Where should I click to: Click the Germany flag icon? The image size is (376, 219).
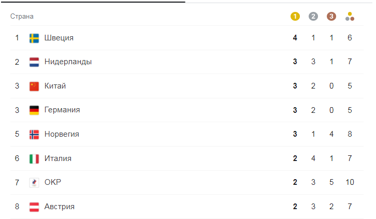[34, 110]
